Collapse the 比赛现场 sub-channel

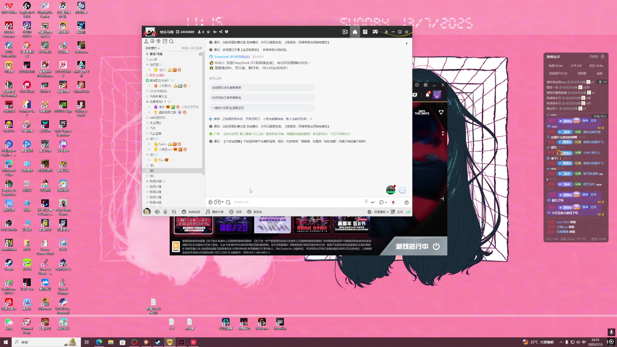[x=147, y=102]
